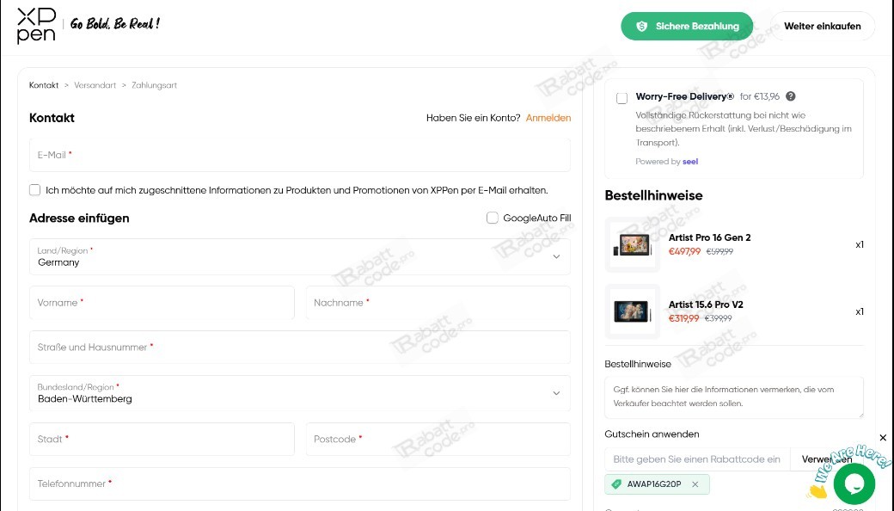Click the shield icon in Sichere Bezahlung
This screenshot has height=511, width=894.
[641, 26]
